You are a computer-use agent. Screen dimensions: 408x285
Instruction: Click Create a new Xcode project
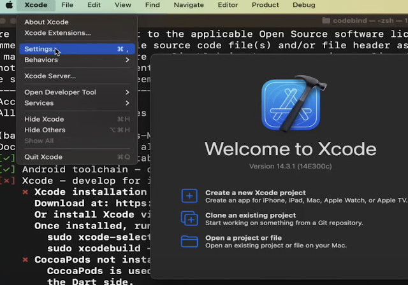[x=255, y=193]
